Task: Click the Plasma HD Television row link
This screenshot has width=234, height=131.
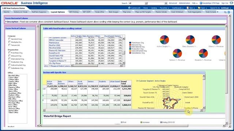Action: click(x=57, y=51)
